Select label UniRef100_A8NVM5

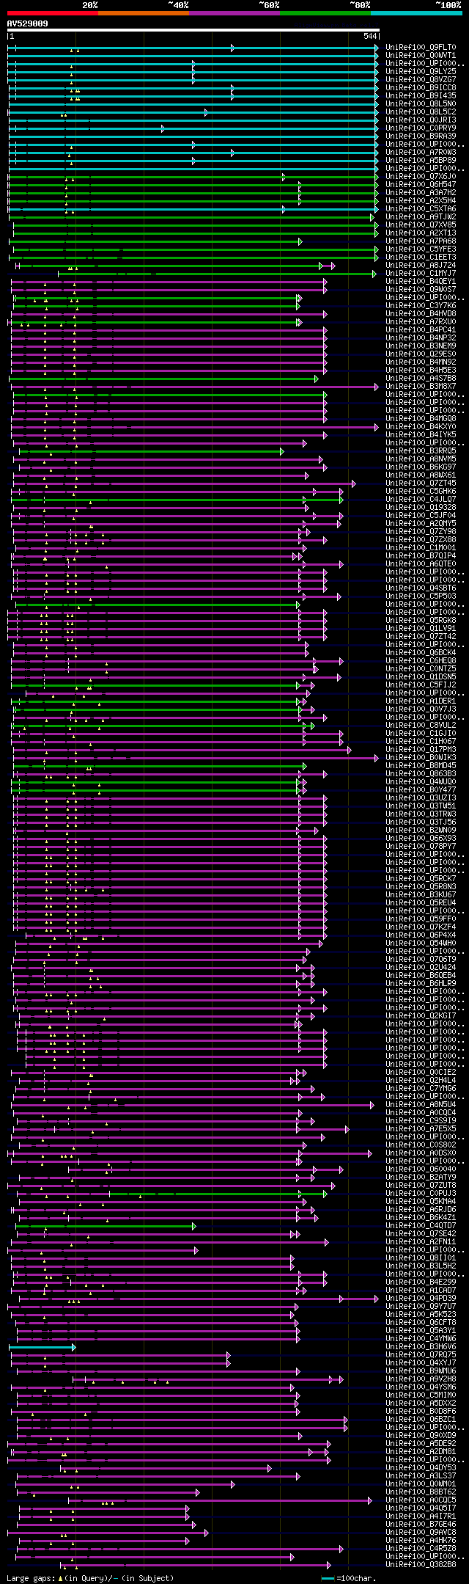click(x=421, y=459)
